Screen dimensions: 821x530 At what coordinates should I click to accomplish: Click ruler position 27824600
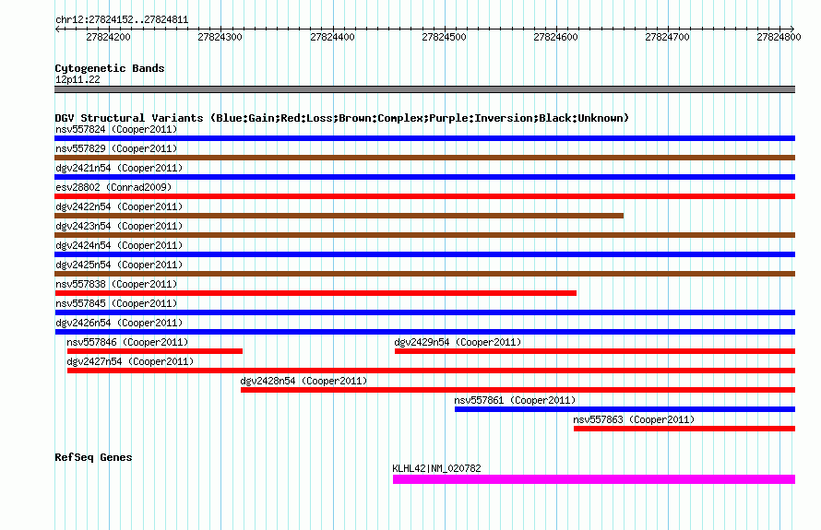555,37
